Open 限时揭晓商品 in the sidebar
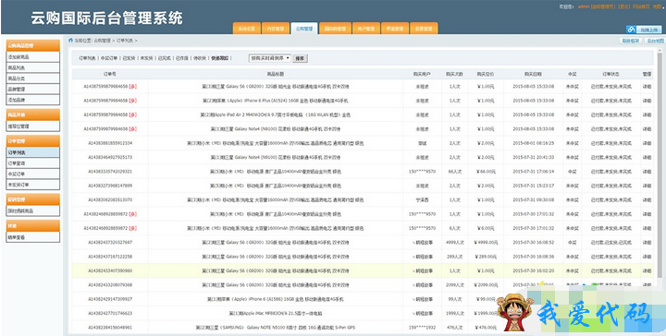The image size is (666, 336). tap(33, 210)
